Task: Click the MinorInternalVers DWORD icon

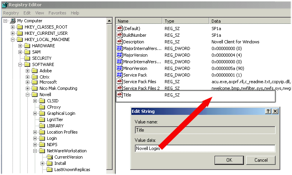Action: click(x=120, y=61)
